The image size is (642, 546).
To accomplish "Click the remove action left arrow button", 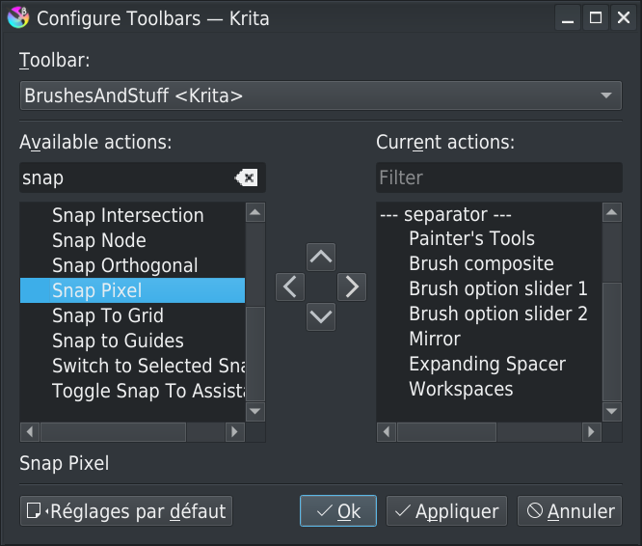I will (x=290, y=287).
